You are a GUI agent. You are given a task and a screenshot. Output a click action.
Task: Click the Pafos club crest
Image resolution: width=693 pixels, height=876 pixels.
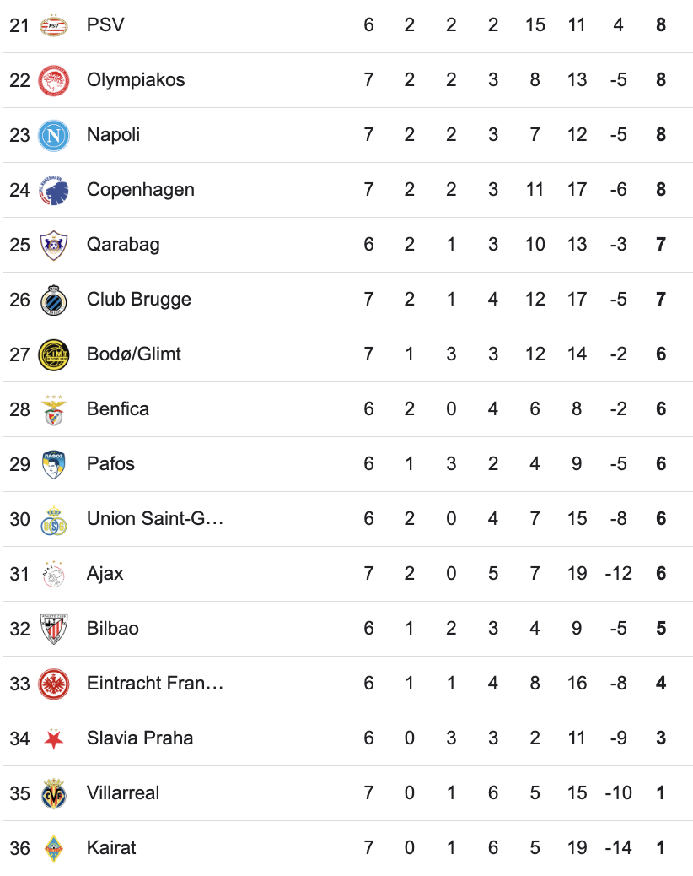point(54,464)
